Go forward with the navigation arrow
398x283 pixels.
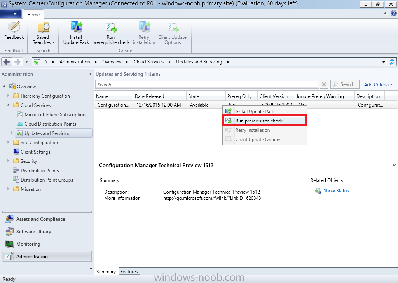[17, 62]
